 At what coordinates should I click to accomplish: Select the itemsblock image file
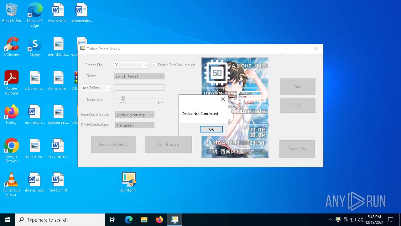point(58,47)
